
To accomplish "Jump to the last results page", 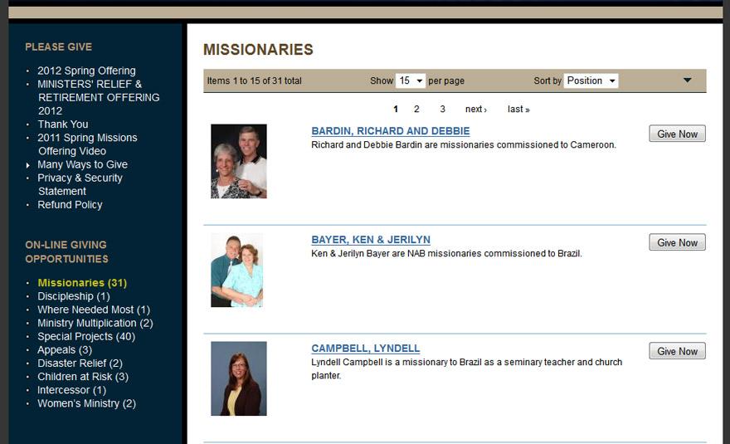I will 518,109.
